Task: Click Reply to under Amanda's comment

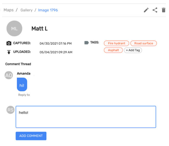Action: [24, 95]
